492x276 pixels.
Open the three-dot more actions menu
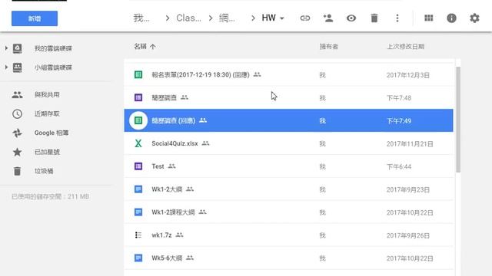point(397,18)
